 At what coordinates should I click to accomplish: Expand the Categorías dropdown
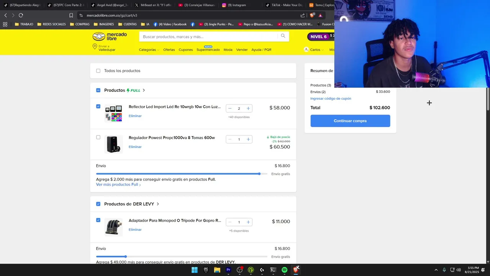[x=149, y=50]
